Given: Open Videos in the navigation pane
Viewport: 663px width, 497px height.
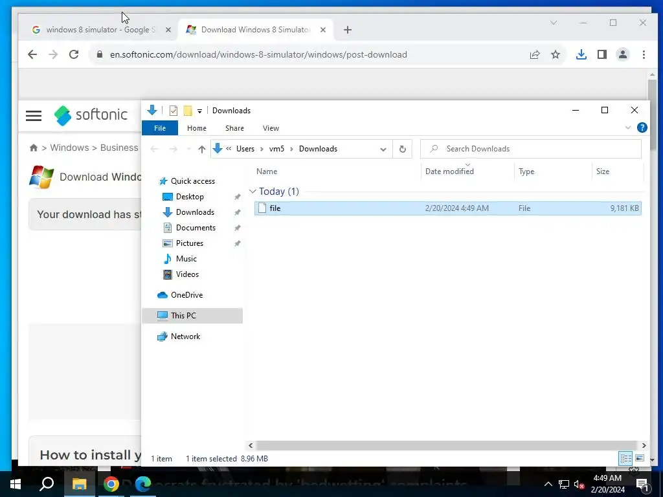Looking at the screenshot, I should (187, 274).
